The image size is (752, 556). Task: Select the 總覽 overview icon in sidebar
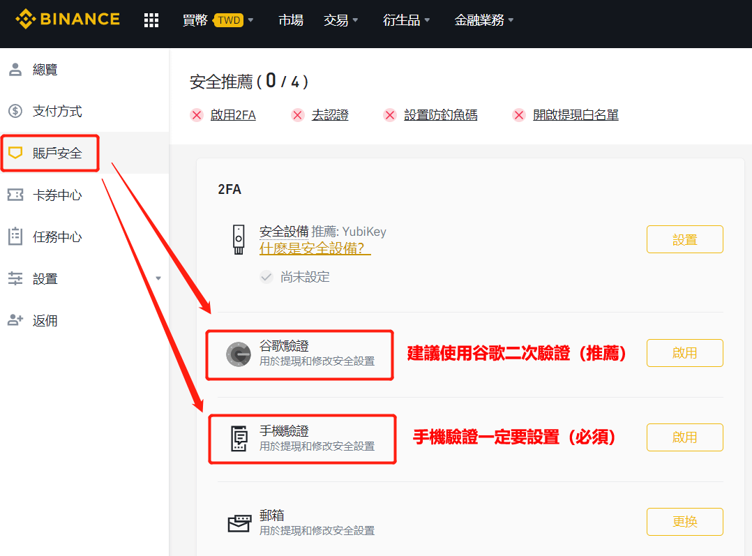pos(15,68)
